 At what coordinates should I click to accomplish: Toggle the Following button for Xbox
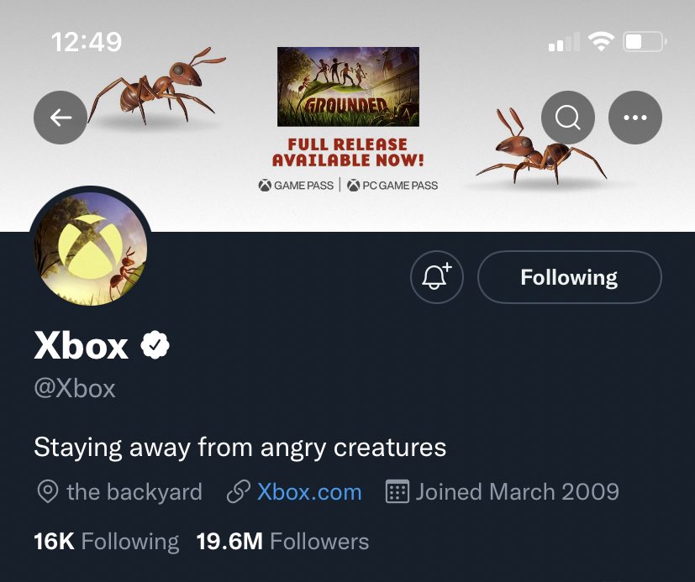click(570, 277)
